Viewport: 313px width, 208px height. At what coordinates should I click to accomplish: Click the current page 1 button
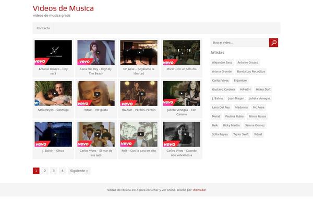click(36, 171)
